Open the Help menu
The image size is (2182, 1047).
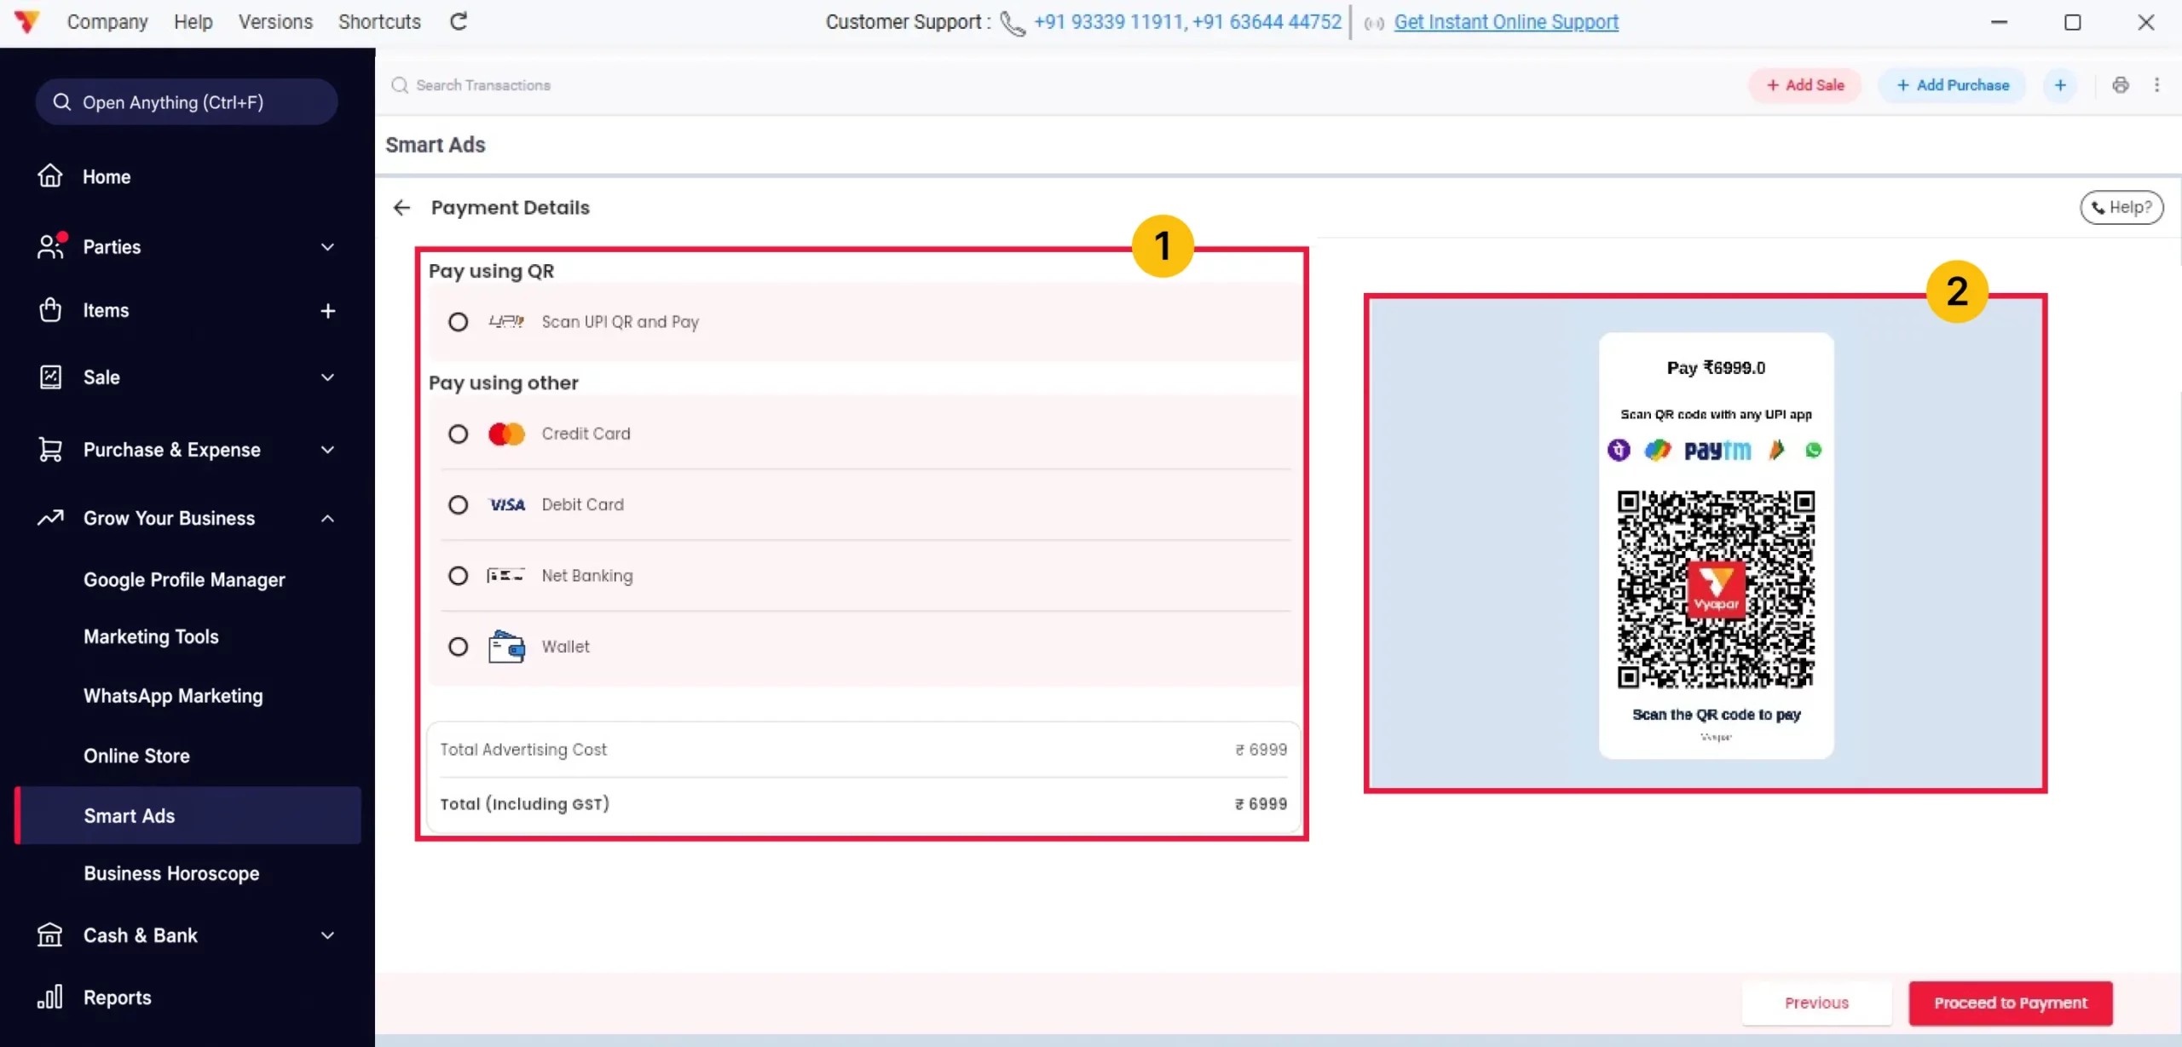coord(193,22)
